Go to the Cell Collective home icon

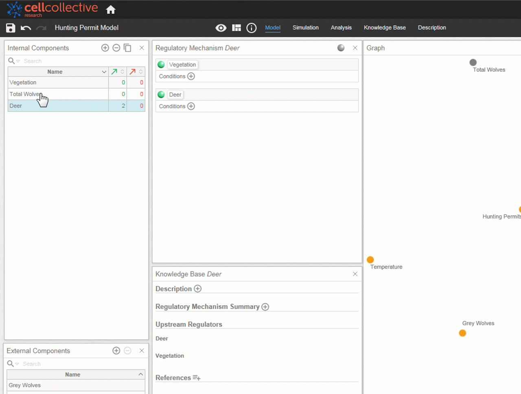[x=111, y=9]
